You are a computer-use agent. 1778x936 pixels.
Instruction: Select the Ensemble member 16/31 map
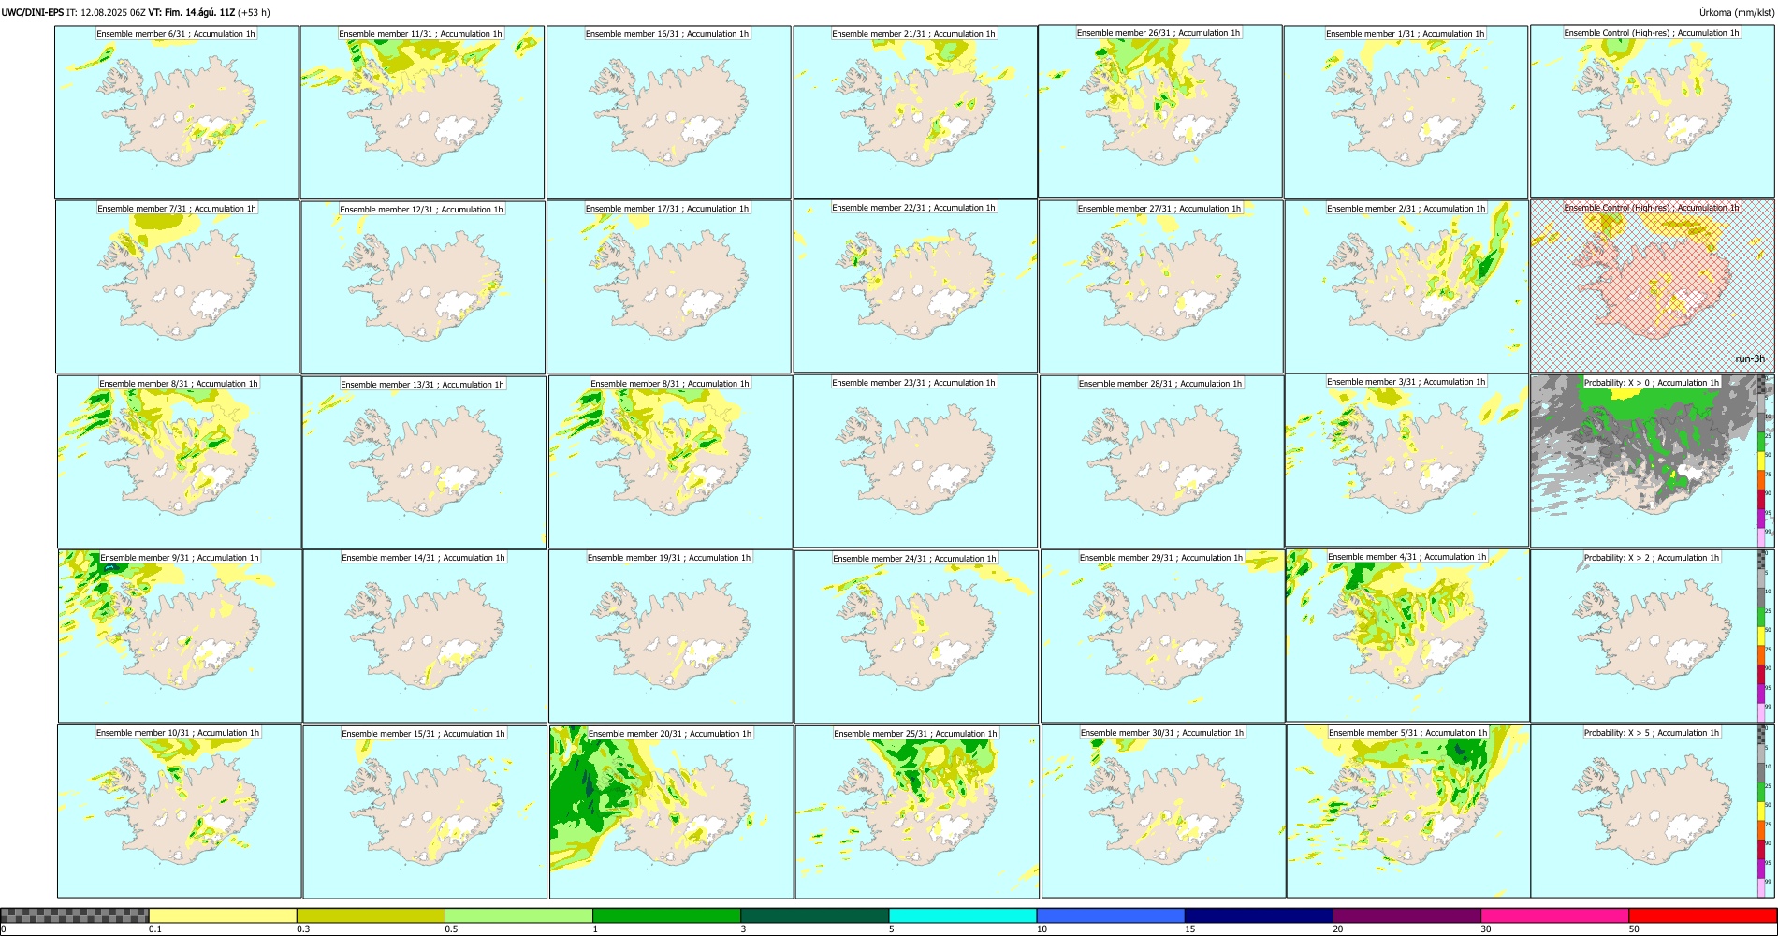point(668,112)
